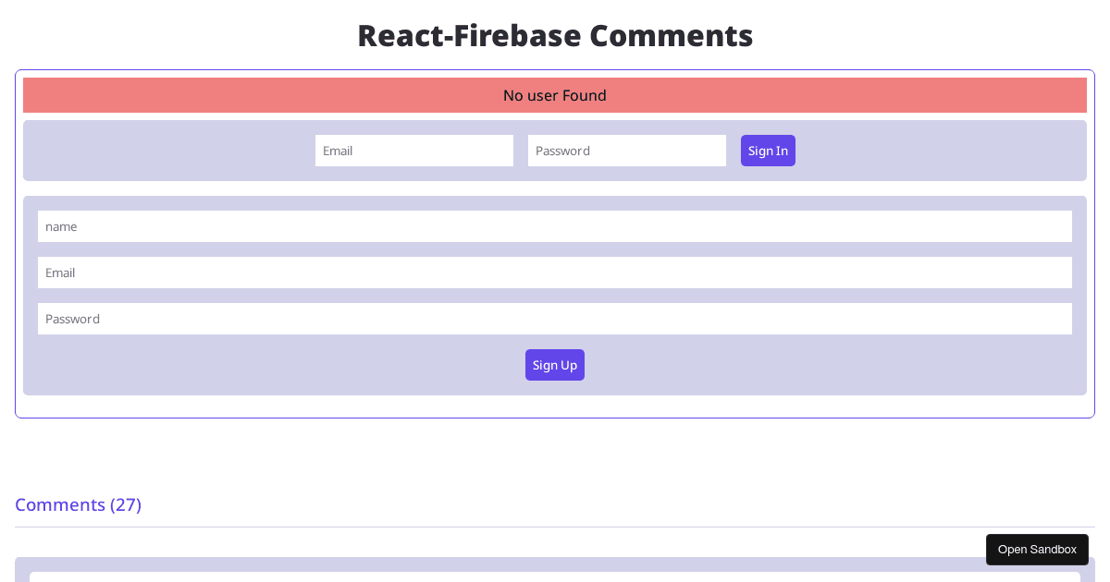The height and width of the screenshot is (582, 1110).
Task: Click the Sign In button
Action: (x=768, y=151)
